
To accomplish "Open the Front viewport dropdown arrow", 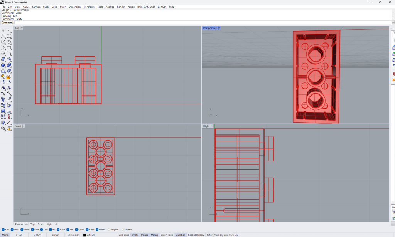I will tap(23, 126).
